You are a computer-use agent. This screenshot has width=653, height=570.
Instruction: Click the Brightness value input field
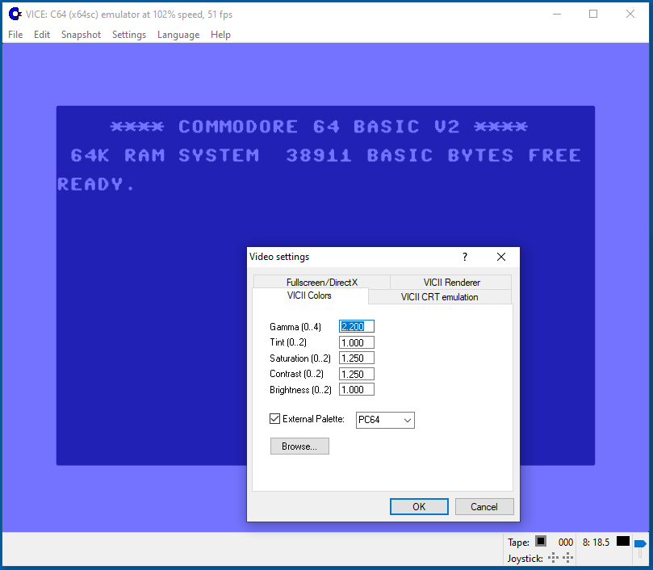pyautogui.click(x=357, y=390)
